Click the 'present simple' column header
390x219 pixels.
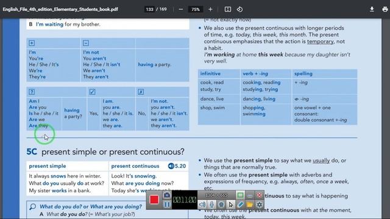pyautogui.click(x=48, y=166)
